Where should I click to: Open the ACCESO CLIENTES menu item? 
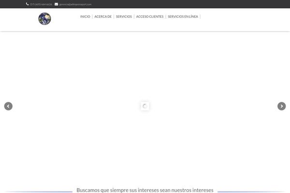tap(150, 16)
